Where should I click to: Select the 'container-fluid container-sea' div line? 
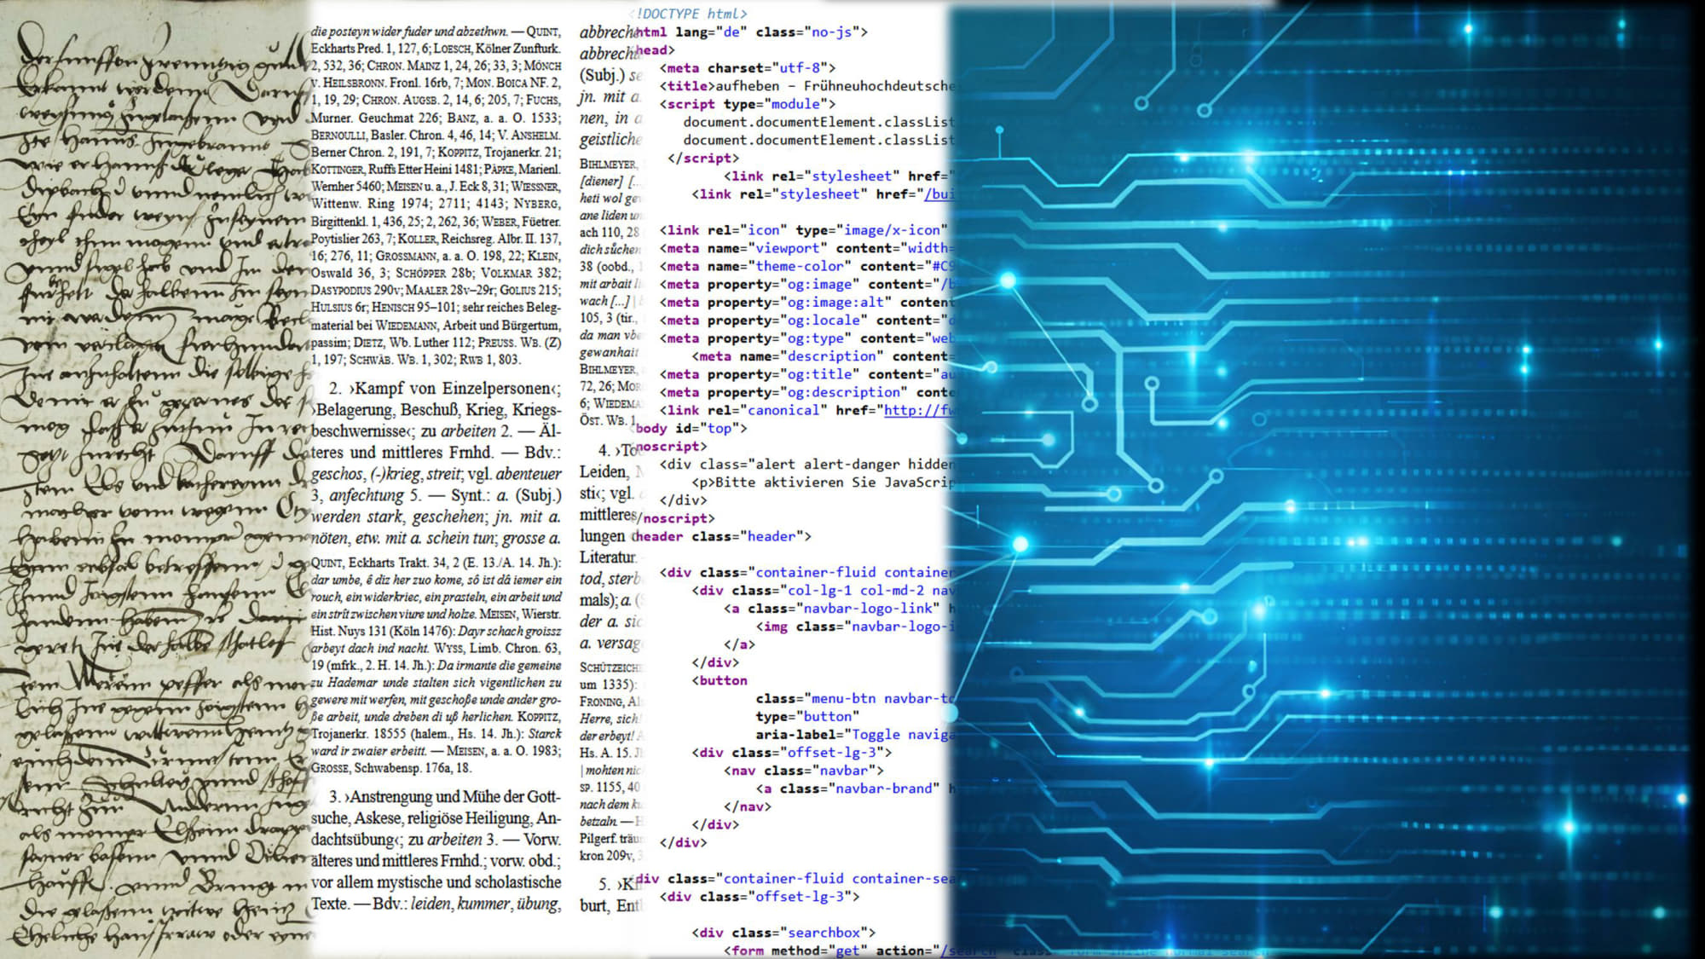click(x=795, y=878)
